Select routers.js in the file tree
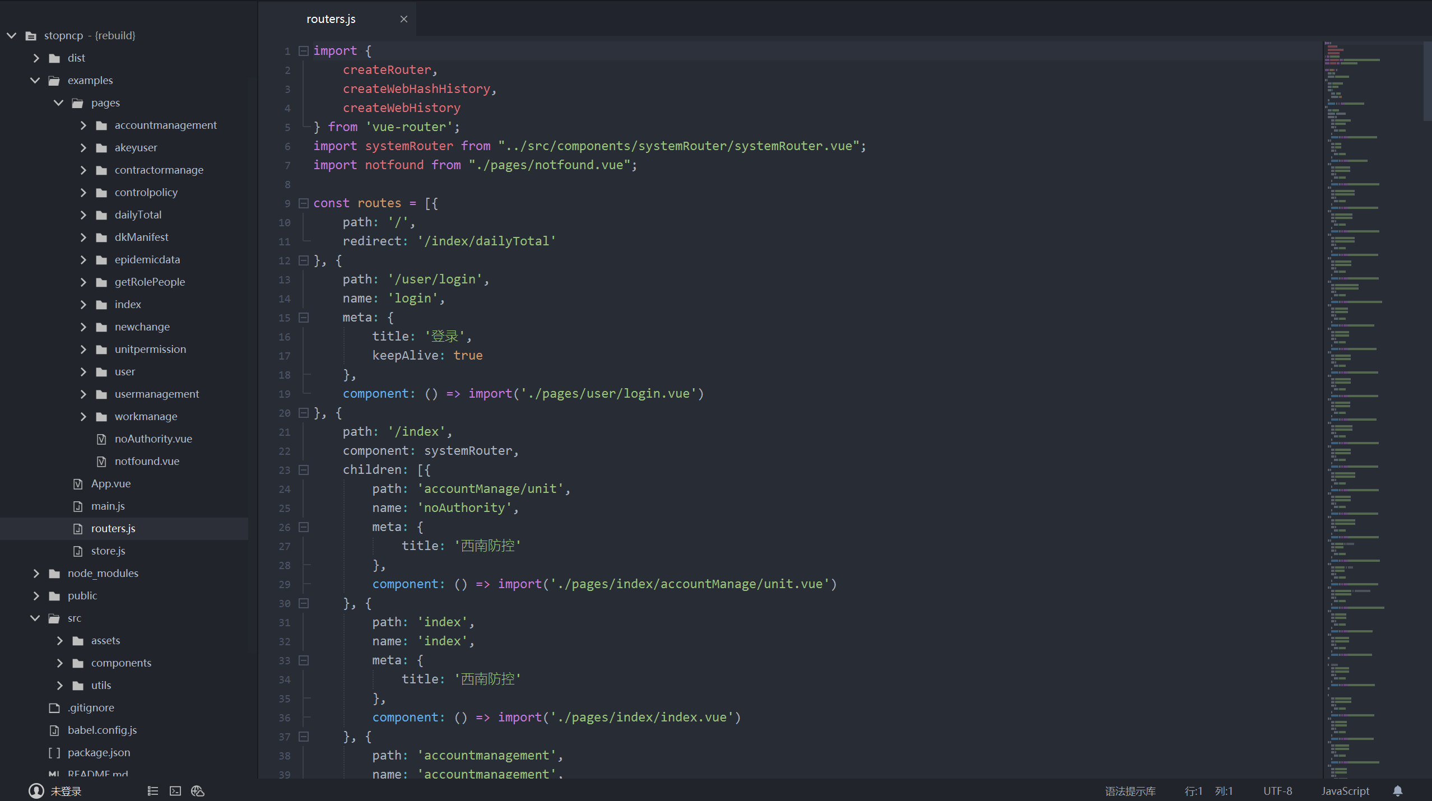Image resolution: width=1432 pixels, height=801 pixels. [x=124, y=529]
